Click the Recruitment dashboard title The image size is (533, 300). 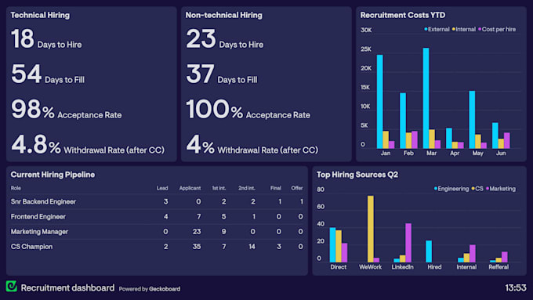pos(67,287)
